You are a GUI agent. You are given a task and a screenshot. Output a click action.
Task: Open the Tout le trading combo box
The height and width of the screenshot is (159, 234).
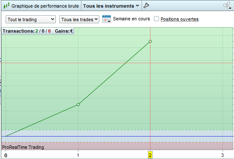pos(31,20)
